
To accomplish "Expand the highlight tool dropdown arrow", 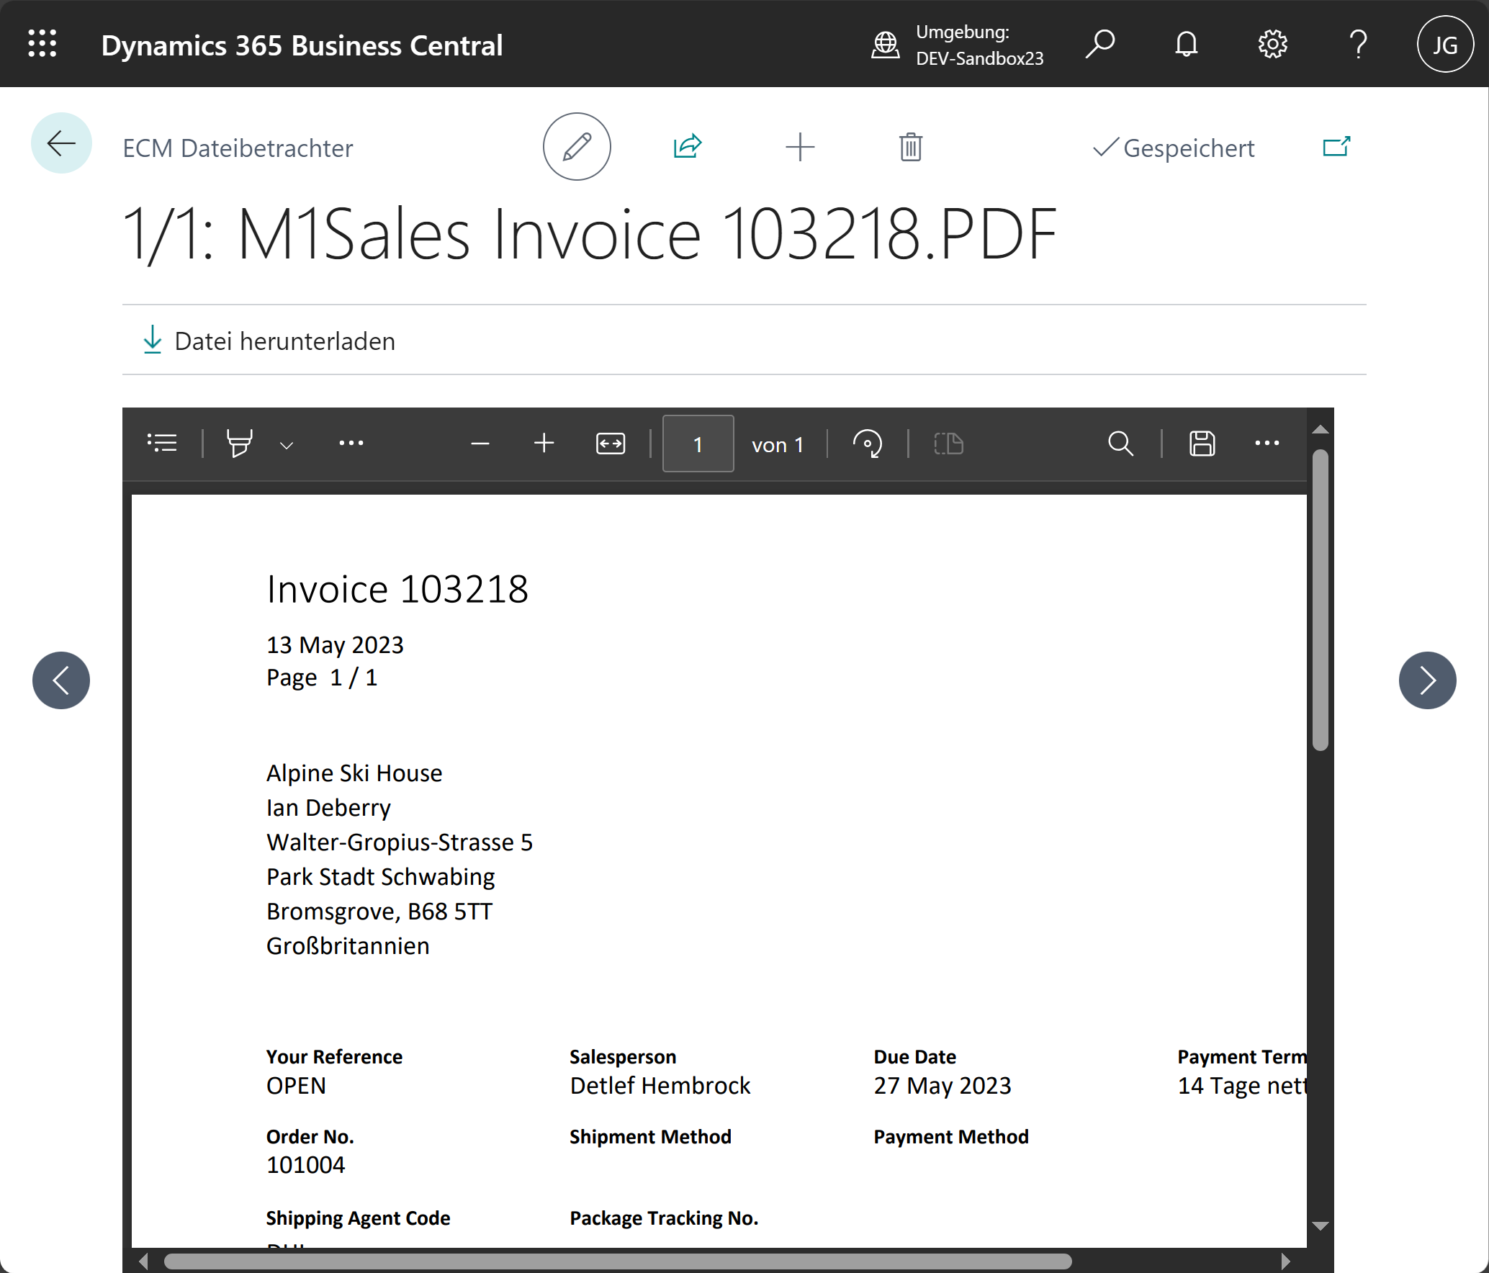I will click(287, 446).
